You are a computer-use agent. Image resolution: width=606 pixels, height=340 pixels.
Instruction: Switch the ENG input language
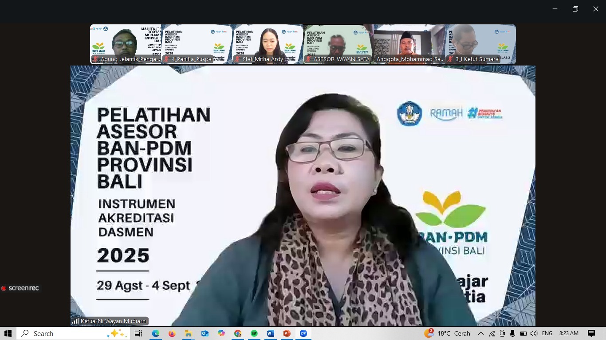pos(547,333)
